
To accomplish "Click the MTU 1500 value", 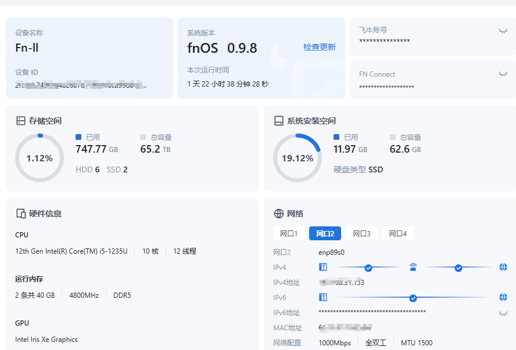I will (417, 343).
